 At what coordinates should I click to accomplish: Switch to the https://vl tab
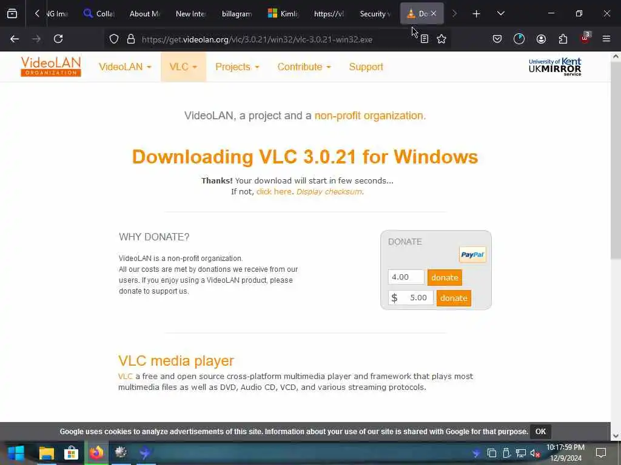pos(328,14)
